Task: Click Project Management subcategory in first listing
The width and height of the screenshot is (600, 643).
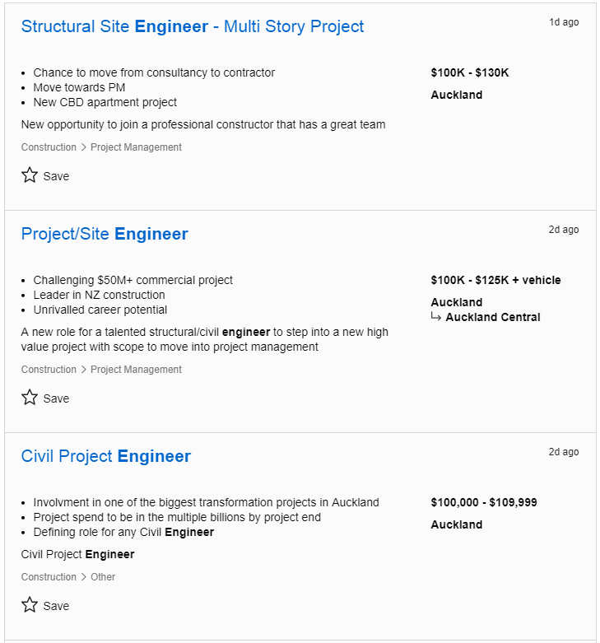Action: pyautogui.click(x=136, y=147)
